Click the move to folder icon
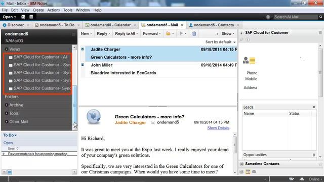324x182 pixels. (x=168, y=33)
